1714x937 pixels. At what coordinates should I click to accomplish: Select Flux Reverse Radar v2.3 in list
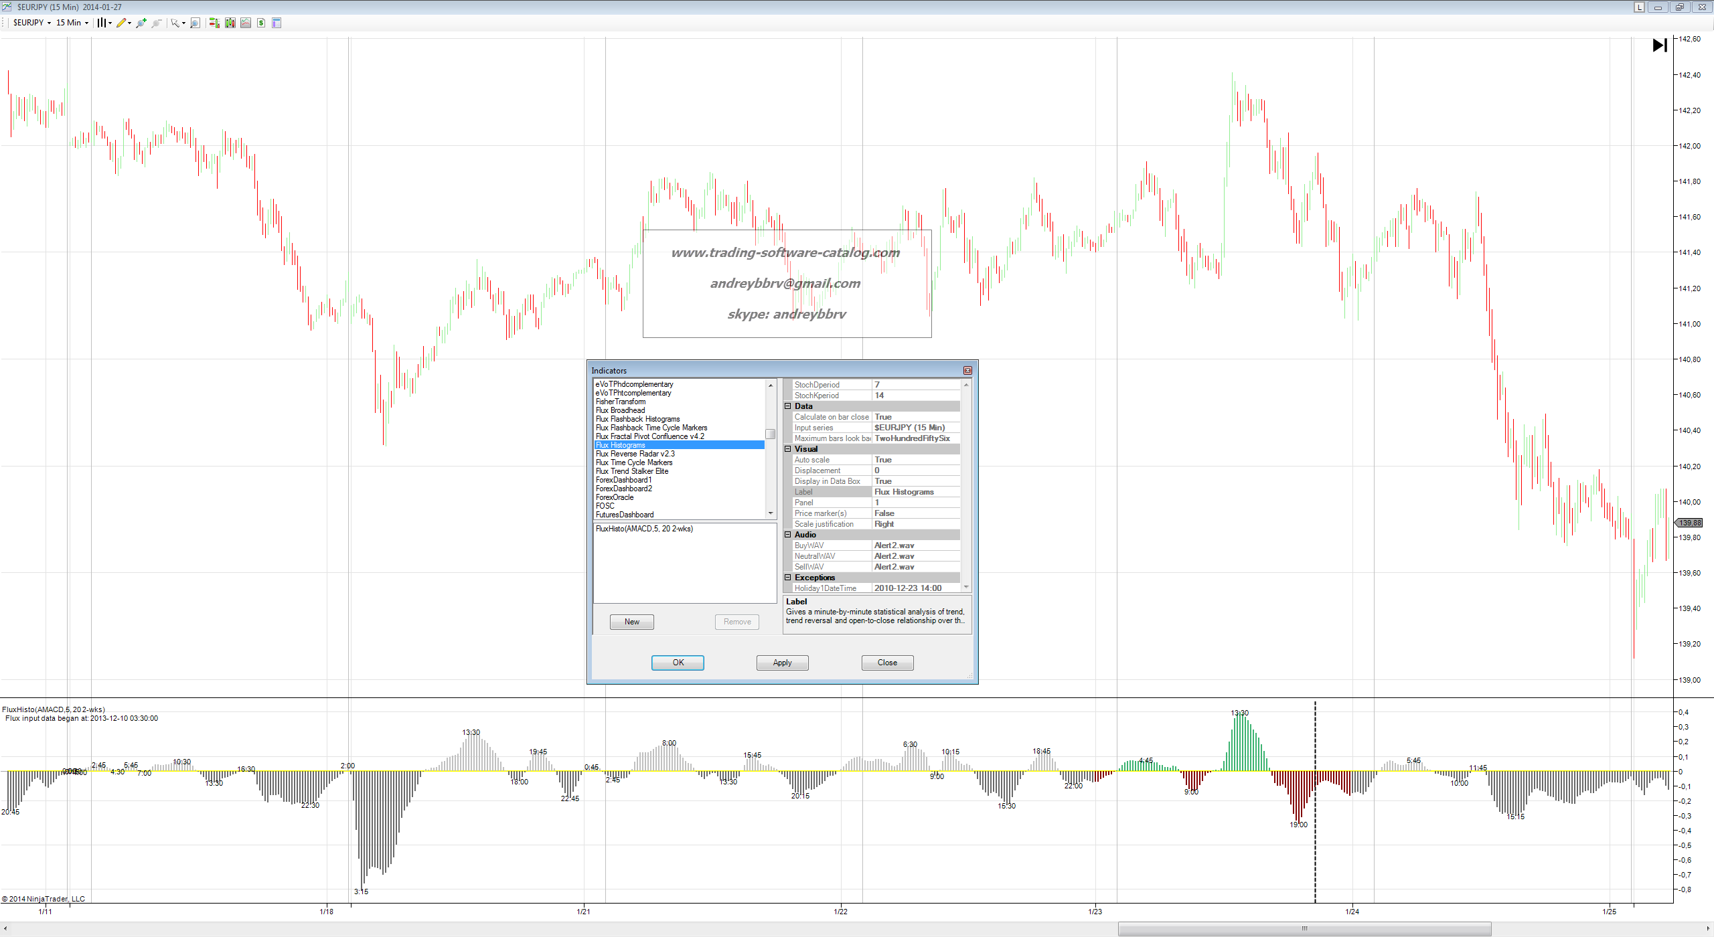pos(635,454)
